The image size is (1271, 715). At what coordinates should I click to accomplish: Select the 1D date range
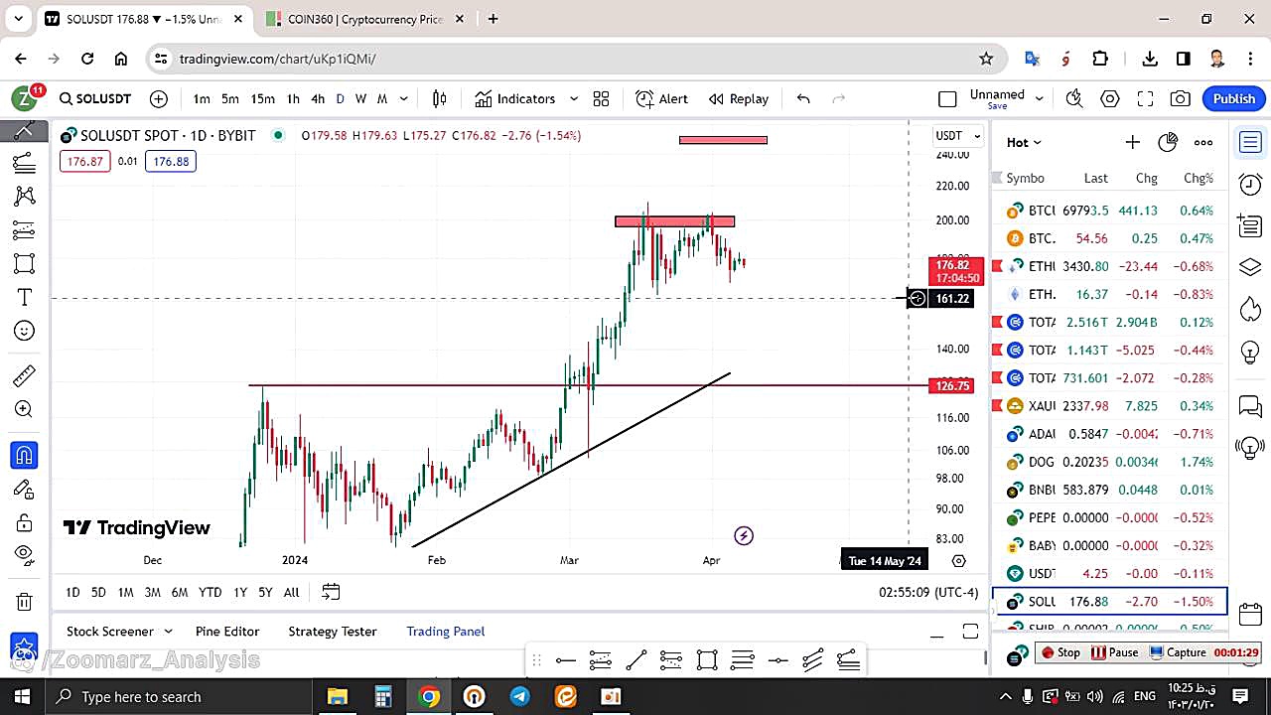pos(72,592)
